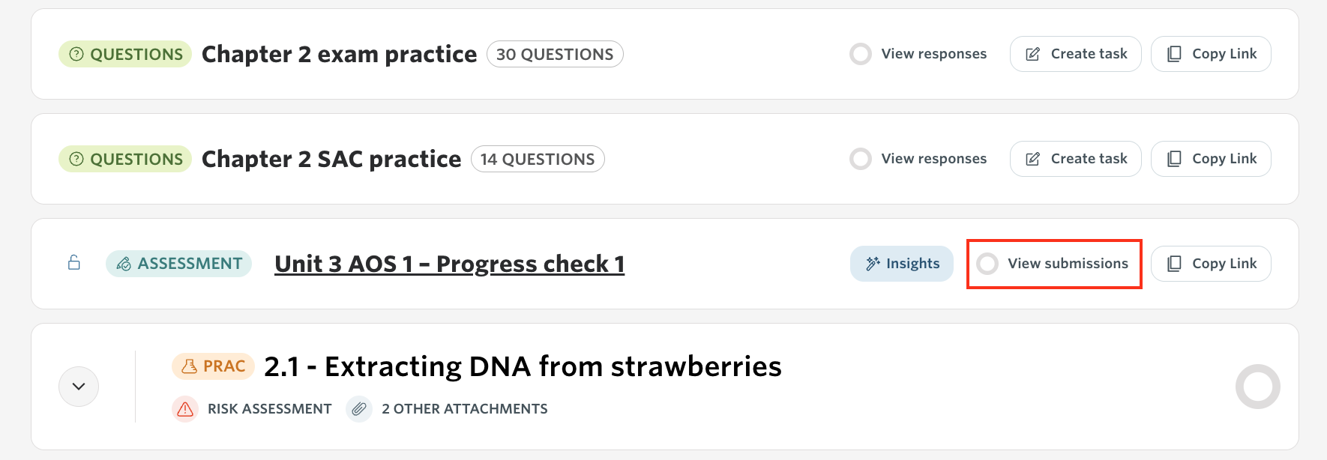Viewport: 1327px width, 460px height.
Task: Click the ASSESSMENT badge icon
Action: (124, 264)
